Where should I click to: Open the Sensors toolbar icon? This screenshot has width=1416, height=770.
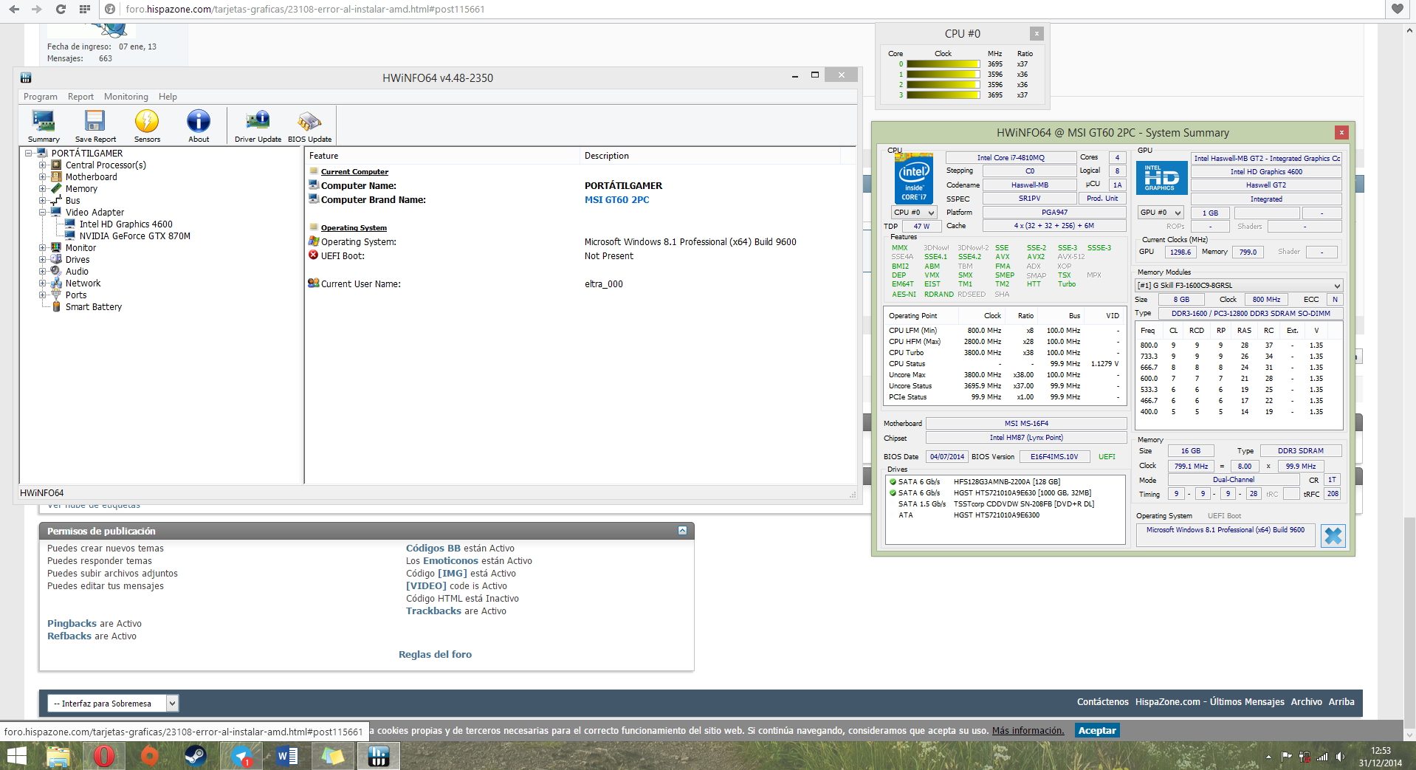147,126
